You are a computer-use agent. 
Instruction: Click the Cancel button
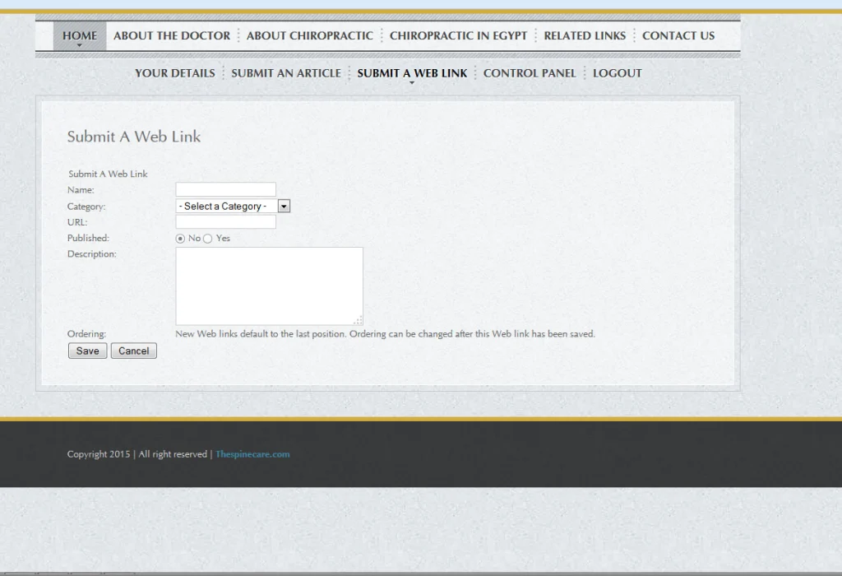click(134, 351)
